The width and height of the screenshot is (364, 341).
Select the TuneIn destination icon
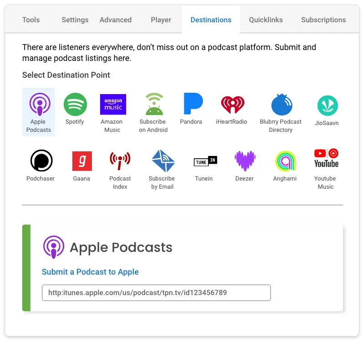[x=206, y=161]
